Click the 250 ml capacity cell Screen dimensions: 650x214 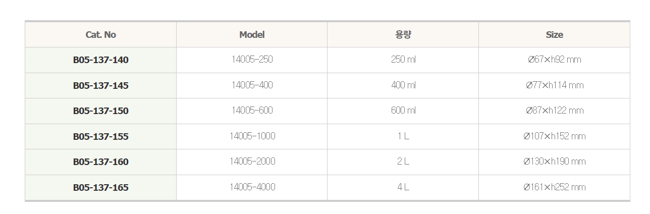pos(403,60)
